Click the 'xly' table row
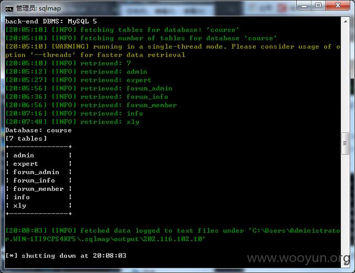The width and height of the screenshot is (355, 273). (39, 206)
